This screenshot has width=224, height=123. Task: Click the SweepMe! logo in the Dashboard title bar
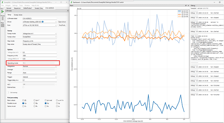(x=71, y=2)
